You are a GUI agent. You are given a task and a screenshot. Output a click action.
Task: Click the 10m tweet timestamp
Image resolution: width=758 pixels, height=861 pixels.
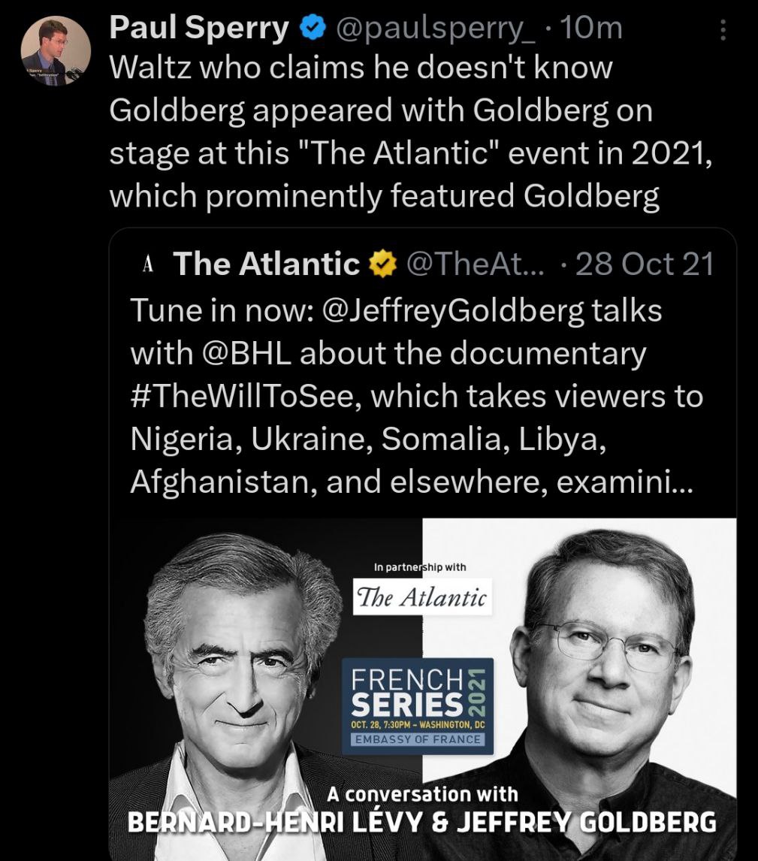tap(590, 28)
